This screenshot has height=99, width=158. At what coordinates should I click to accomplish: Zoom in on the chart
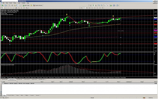pos(99,5)
